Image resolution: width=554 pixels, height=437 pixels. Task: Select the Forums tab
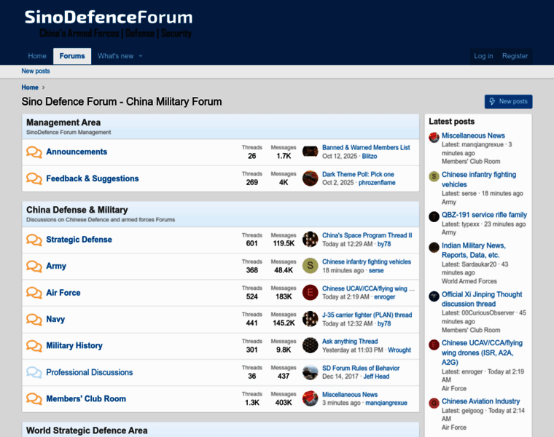(72, 56)
